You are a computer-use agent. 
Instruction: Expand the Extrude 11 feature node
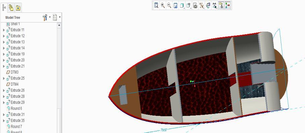click(x=4, y=30)
